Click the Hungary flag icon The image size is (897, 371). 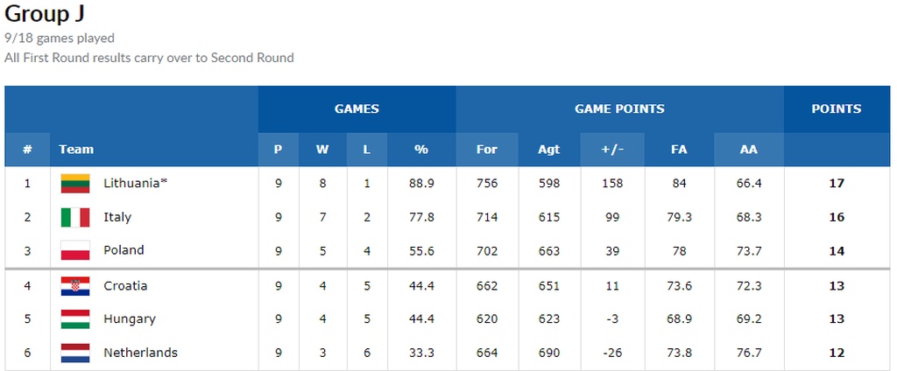pyautogui.click(x=75, y=319)
